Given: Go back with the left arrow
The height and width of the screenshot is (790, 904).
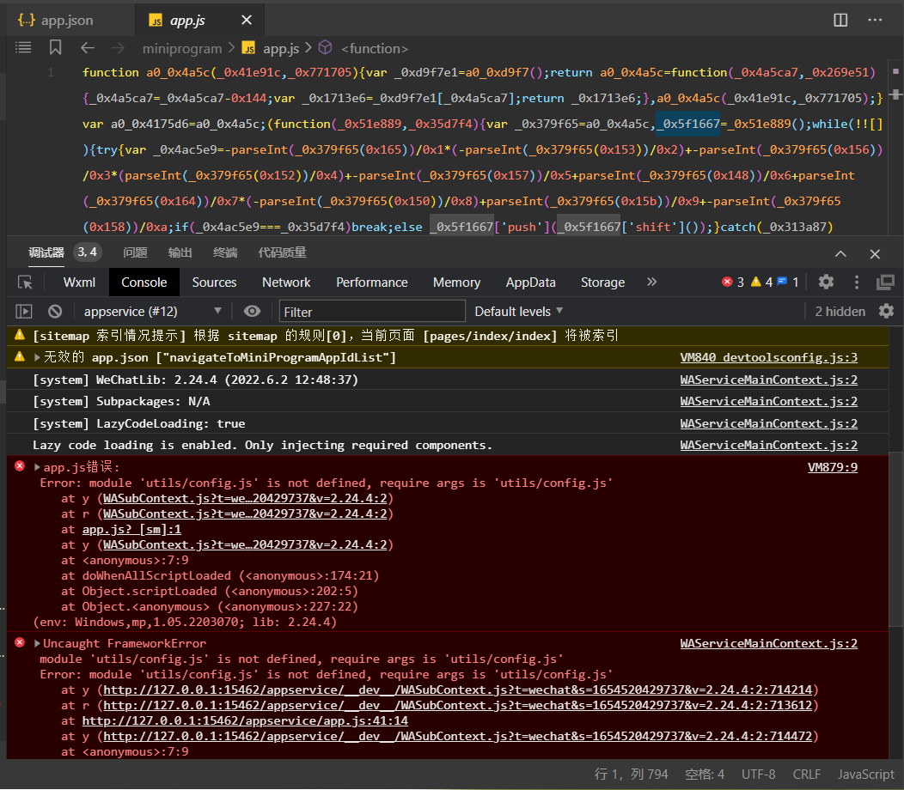Looking at the screenshot, I should click(87, 48).
